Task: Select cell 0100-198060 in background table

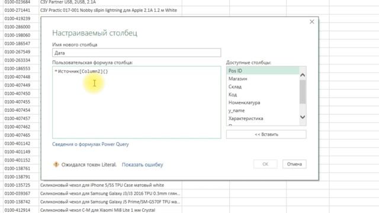Action: point(21,35)
